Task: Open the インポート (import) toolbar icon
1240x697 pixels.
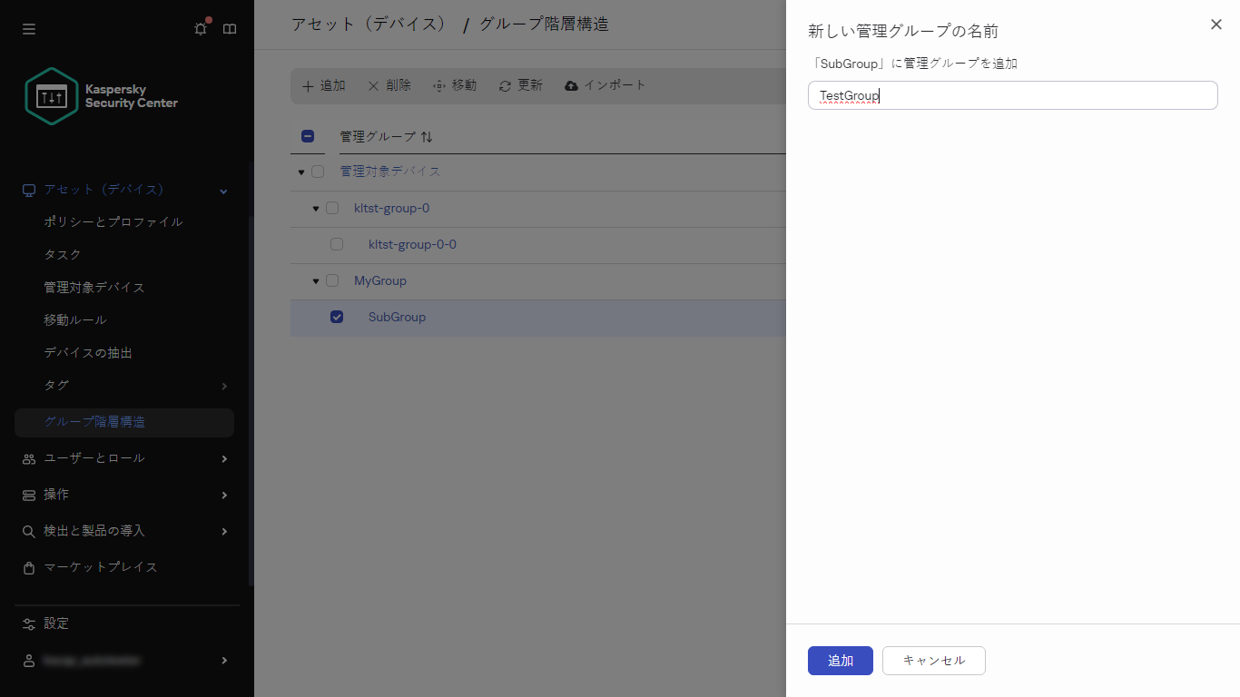Action: [x=571, y=85]
